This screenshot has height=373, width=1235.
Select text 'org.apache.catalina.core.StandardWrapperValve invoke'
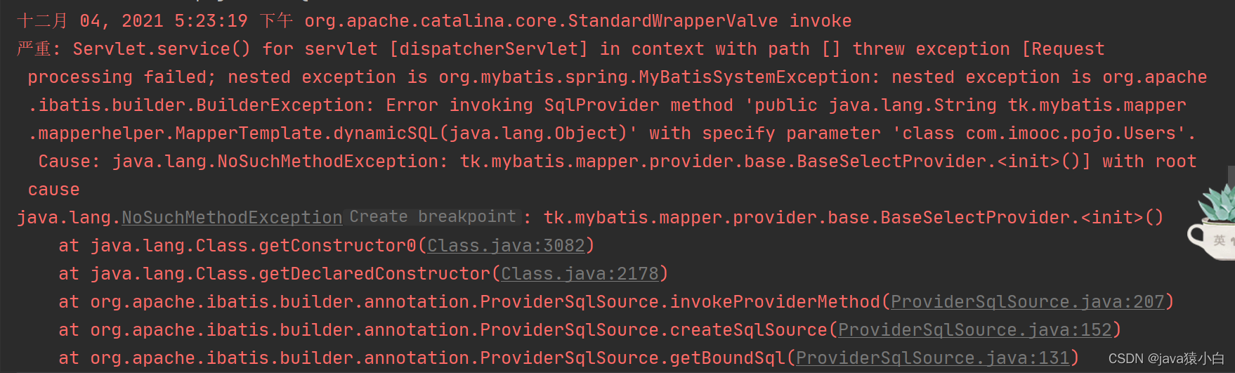(x=578, y=21)
